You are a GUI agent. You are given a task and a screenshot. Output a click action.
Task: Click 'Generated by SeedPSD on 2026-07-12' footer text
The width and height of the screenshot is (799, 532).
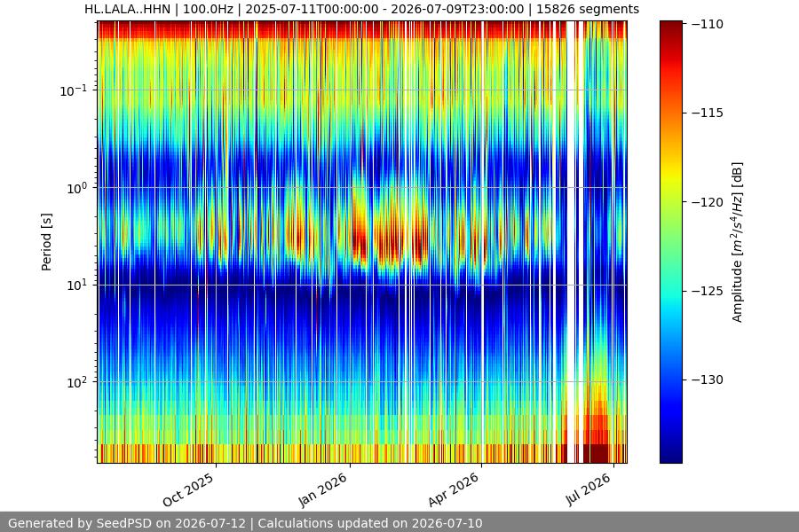[x=127, y=523]
